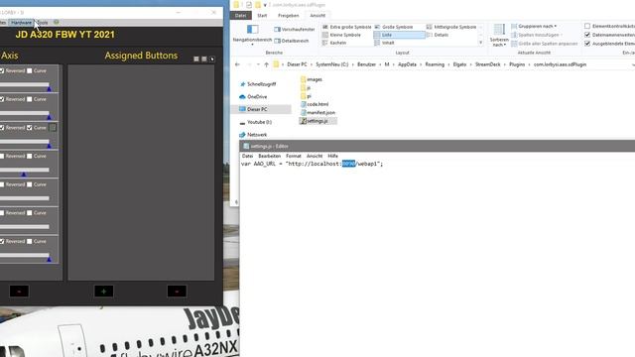Uncheck the ticked Curve checkbox
This screenshot has height=357, width=635.
pyautogui.click(x=30, y=128)
